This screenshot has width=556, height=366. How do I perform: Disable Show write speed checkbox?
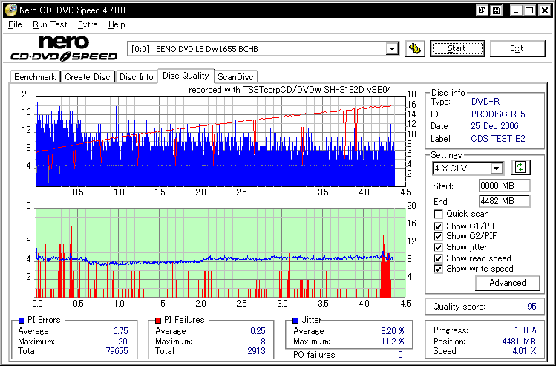tap(438, 269)
